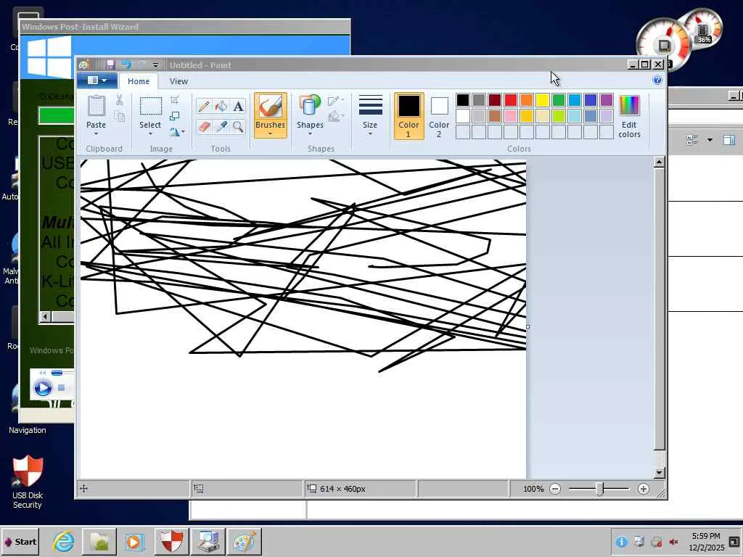Pick the pink color swatch
The height and width of the screenshot is (557, 743).
click(x=511, y=115)
